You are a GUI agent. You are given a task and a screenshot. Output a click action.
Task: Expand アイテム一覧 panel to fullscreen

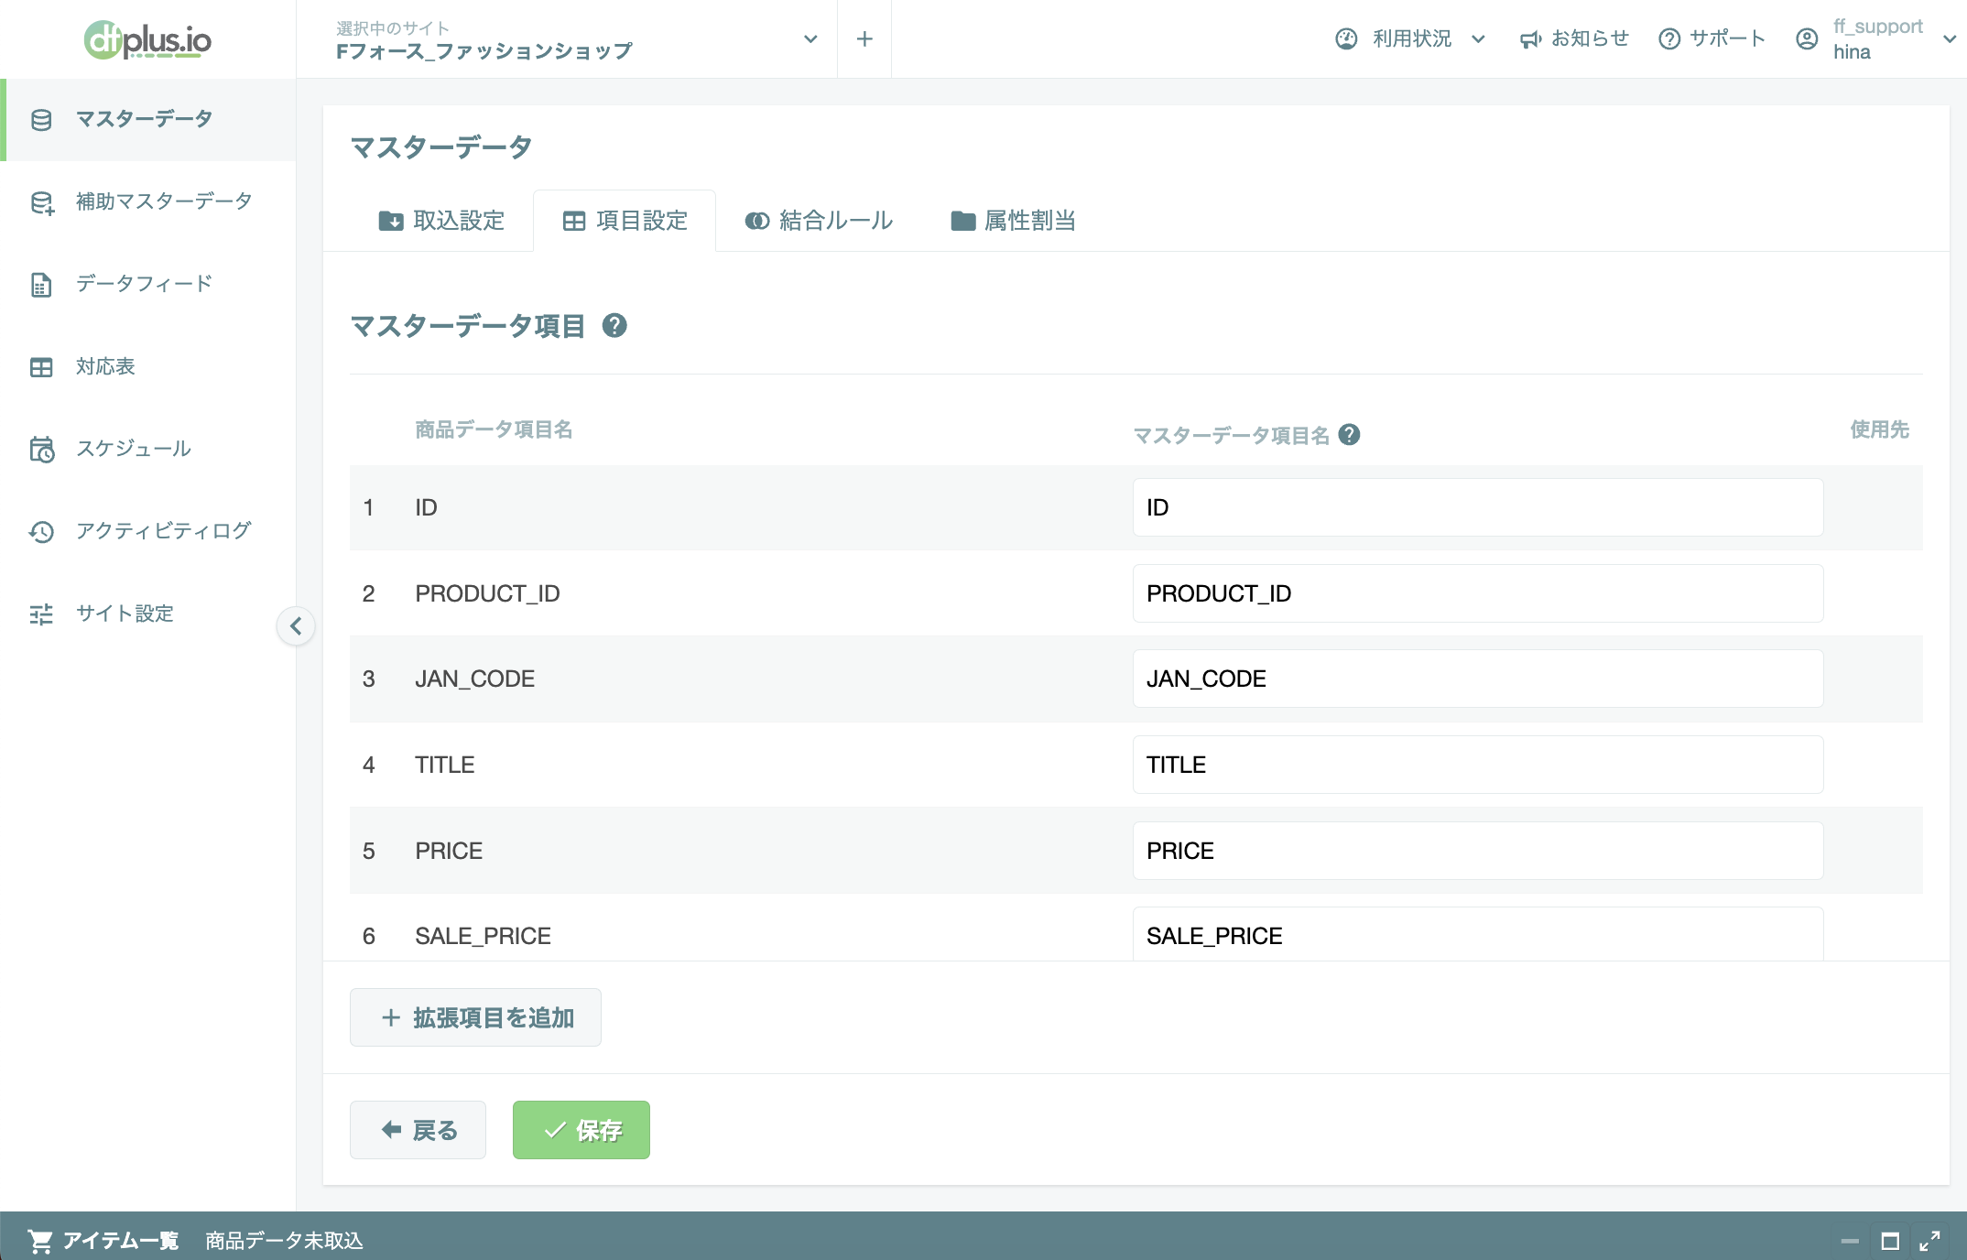1930,1242
